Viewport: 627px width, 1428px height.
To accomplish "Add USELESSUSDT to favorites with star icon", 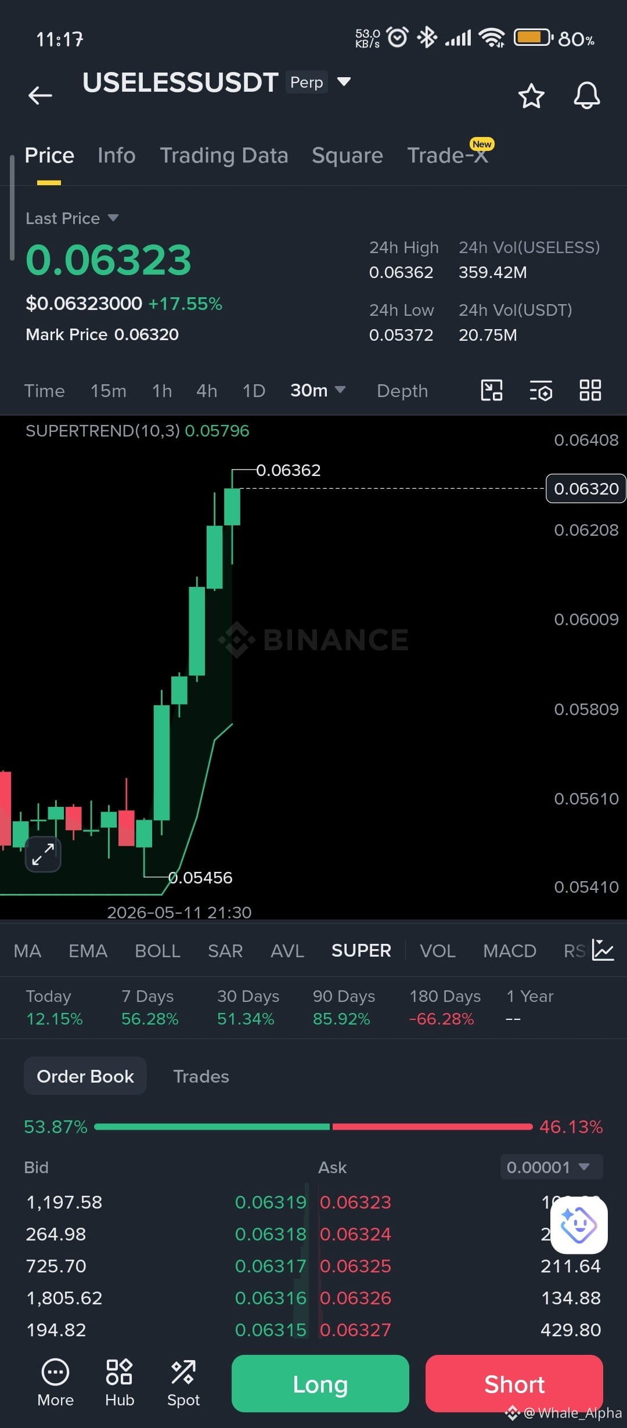I will tap(531, 96).
